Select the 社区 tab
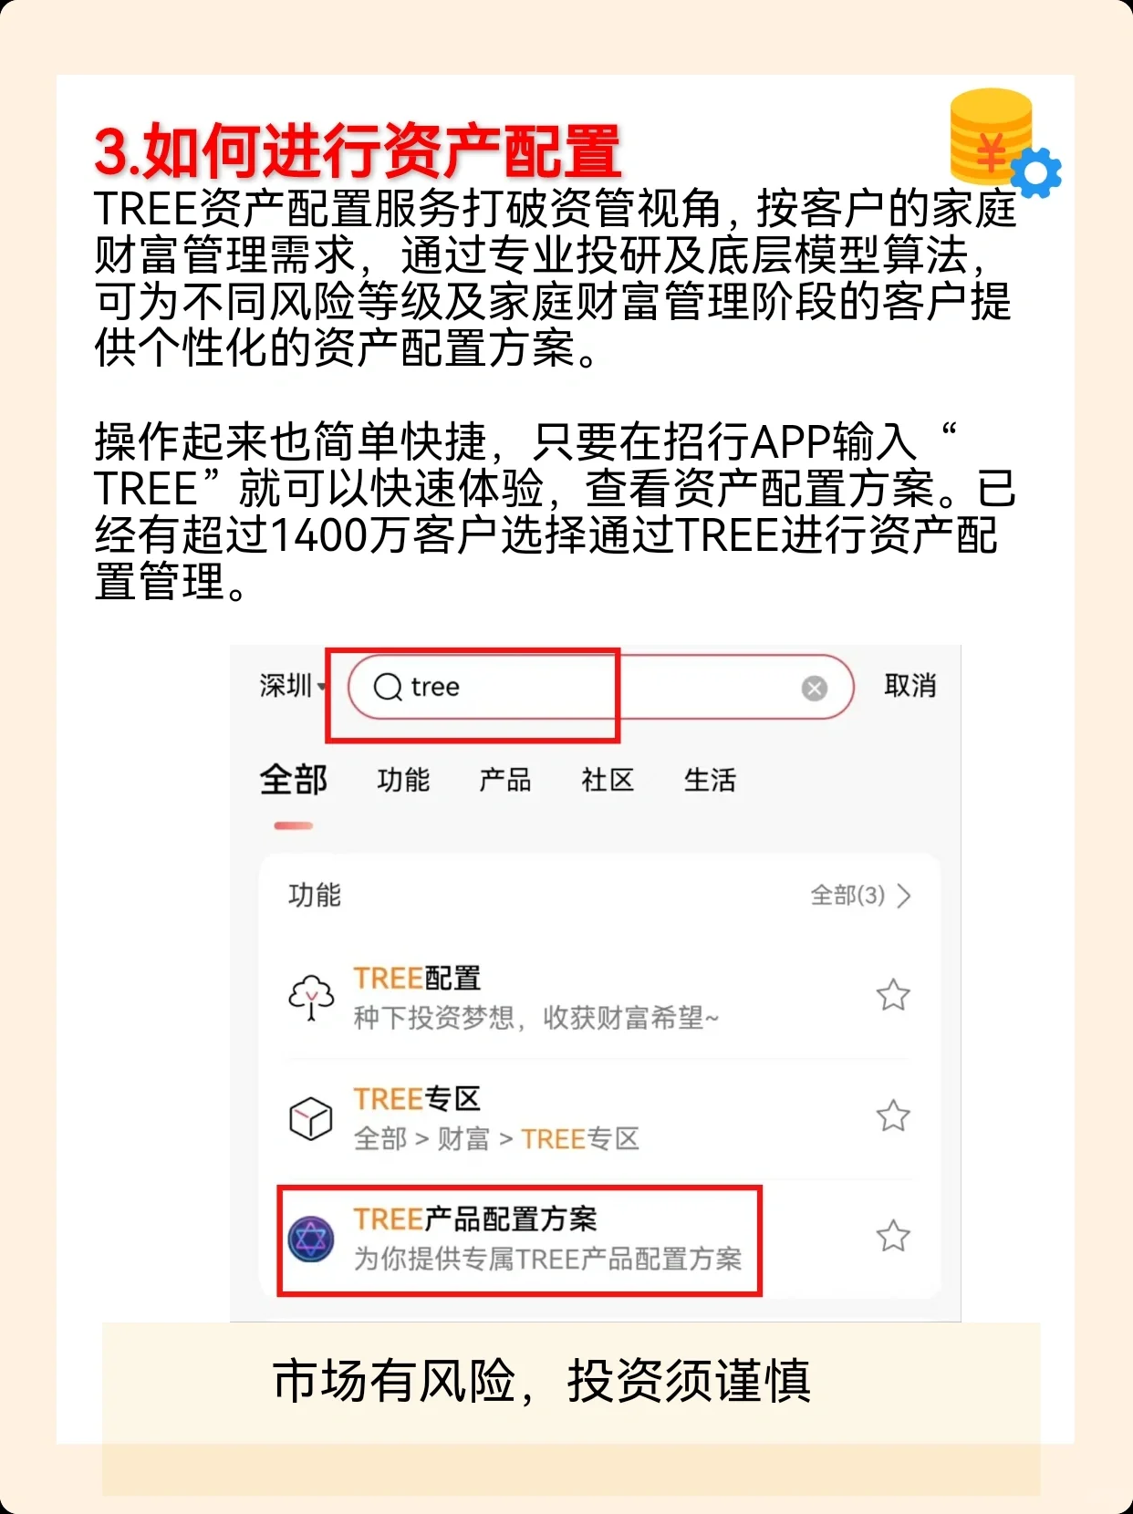Screen dimensions: 1133x1514 coord(608,780)
